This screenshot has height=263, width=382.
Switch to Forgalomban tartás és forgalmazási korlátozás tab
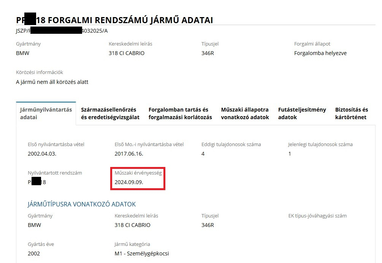(x=180, y=113)
